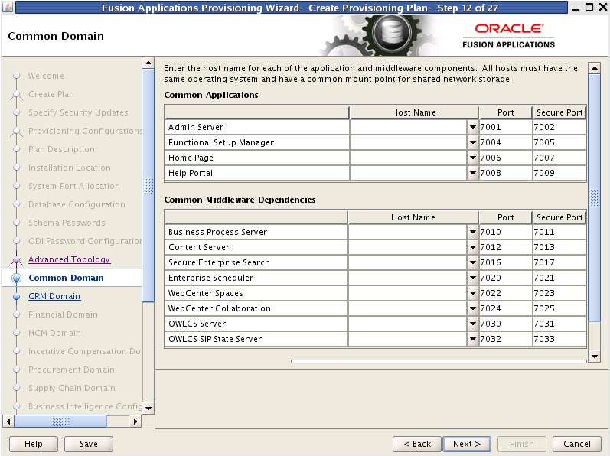Viewport: 610px width, 456px height.
Task: Cancel the provisioning wizard
Action: point(576,444)
